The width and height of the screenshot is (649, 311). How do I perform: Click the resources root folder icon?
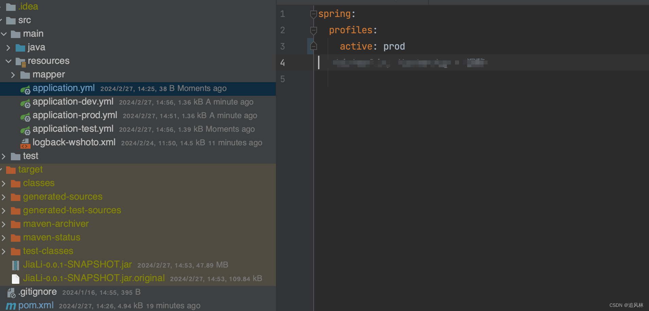click(x=21, y=61)
